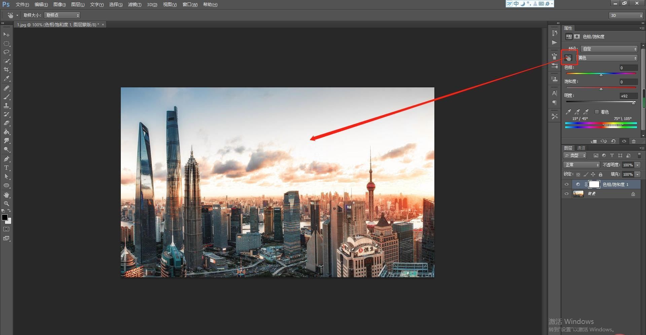Select the Clone Stamp tool
The width and height of the screenshot is (646, 335).
6,106
